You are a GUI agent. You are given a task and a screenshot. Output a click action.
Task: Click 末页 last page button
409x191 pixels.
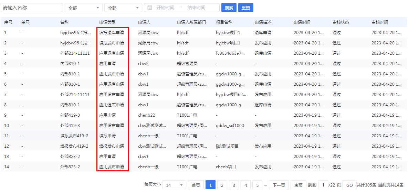tap(298, 185)
